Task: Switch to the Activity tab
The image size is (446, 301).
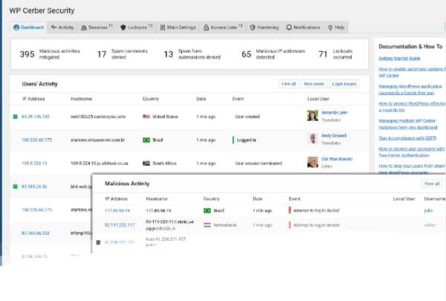Action: coord(62,27)
